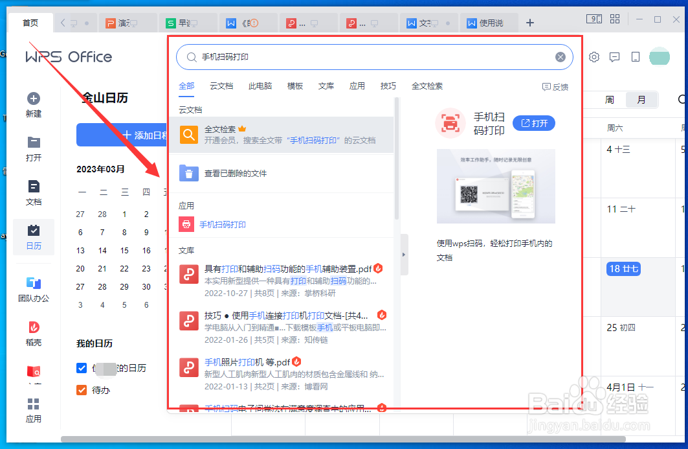Select 11 二十 in month view
The image size is (688, 449).
point(621,209)
